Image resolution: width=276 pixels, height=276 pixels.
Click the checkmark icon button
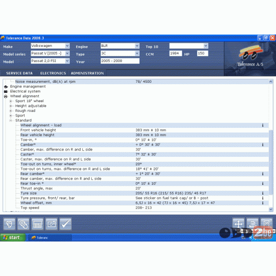(x=65, y=224)
